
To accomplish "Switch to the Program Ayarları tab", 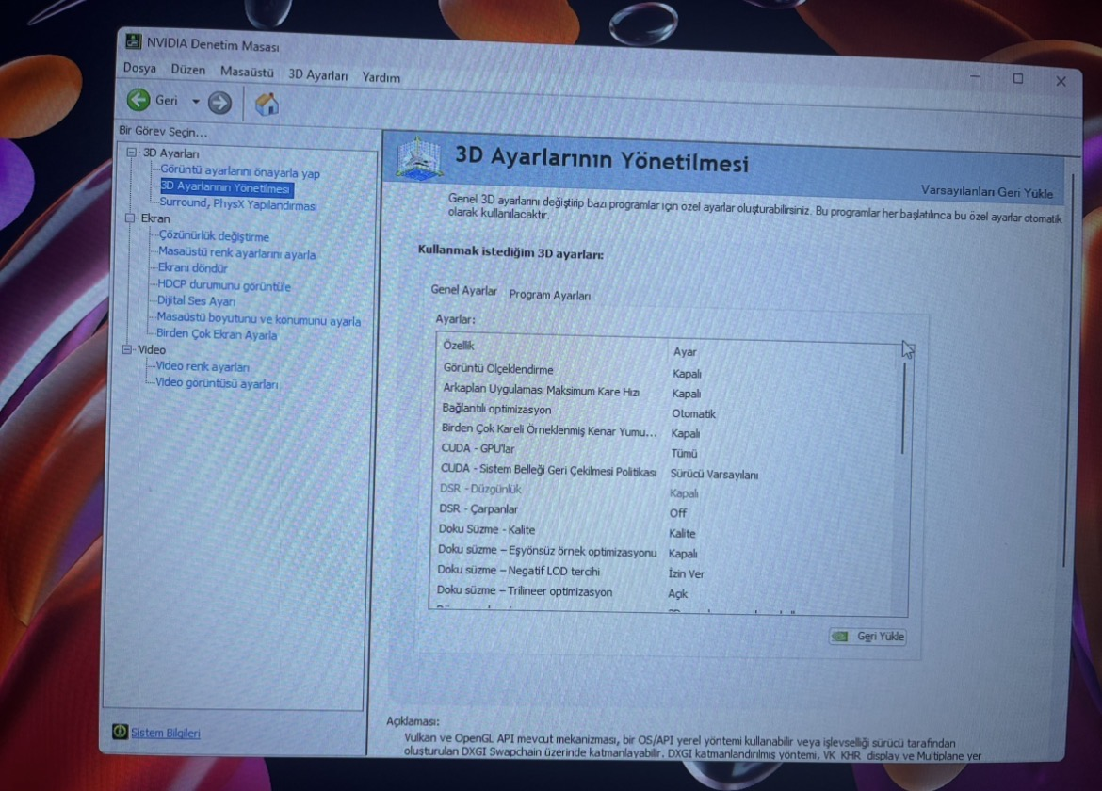I will [x=550, y=295].
